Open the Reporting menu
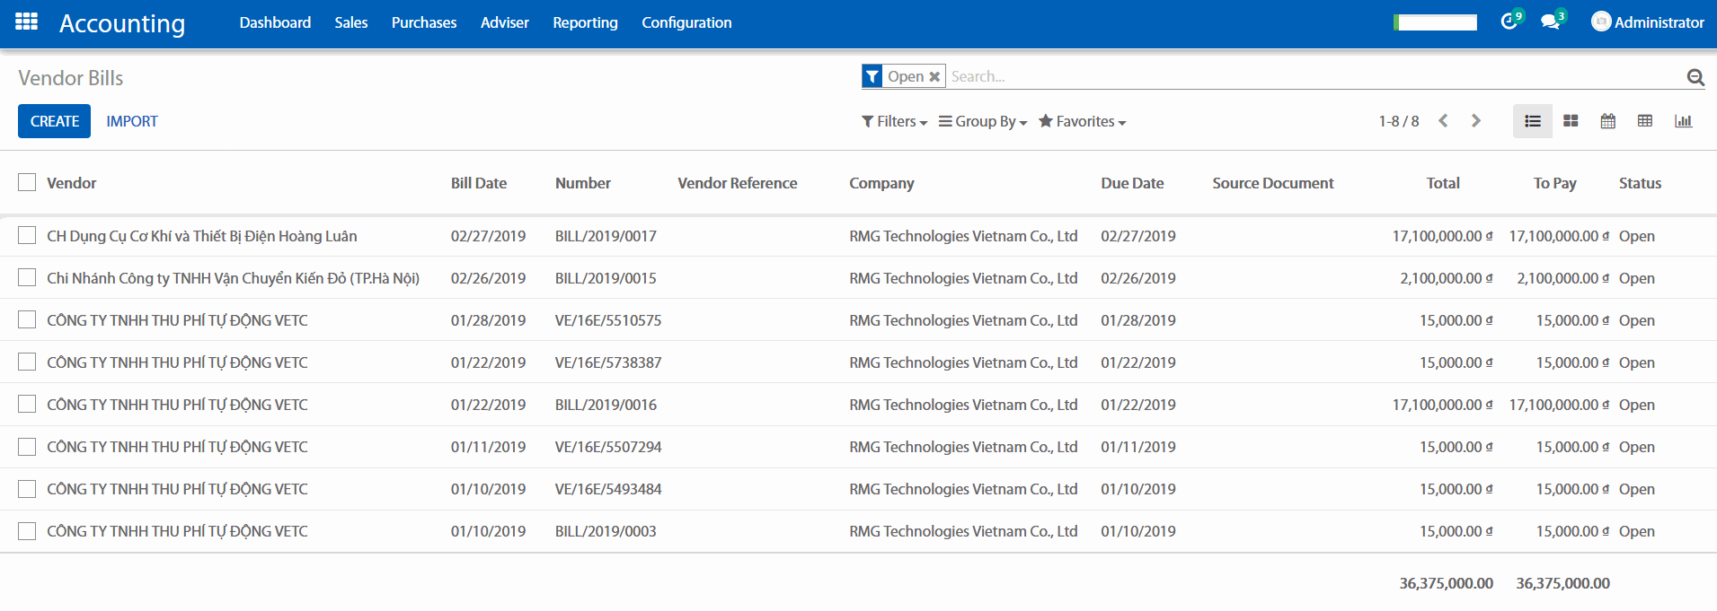The image size is (1717, 611). tap(585, 22)
